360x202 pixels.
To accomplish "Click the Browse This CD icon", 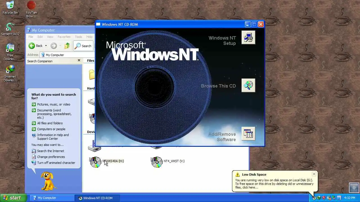I will 248,86.
